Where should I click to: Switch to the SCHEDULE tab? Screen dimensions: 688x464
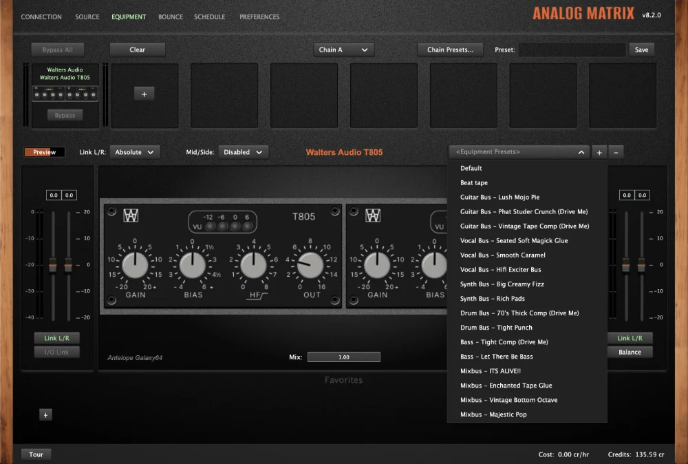click(x=209, y=17)
